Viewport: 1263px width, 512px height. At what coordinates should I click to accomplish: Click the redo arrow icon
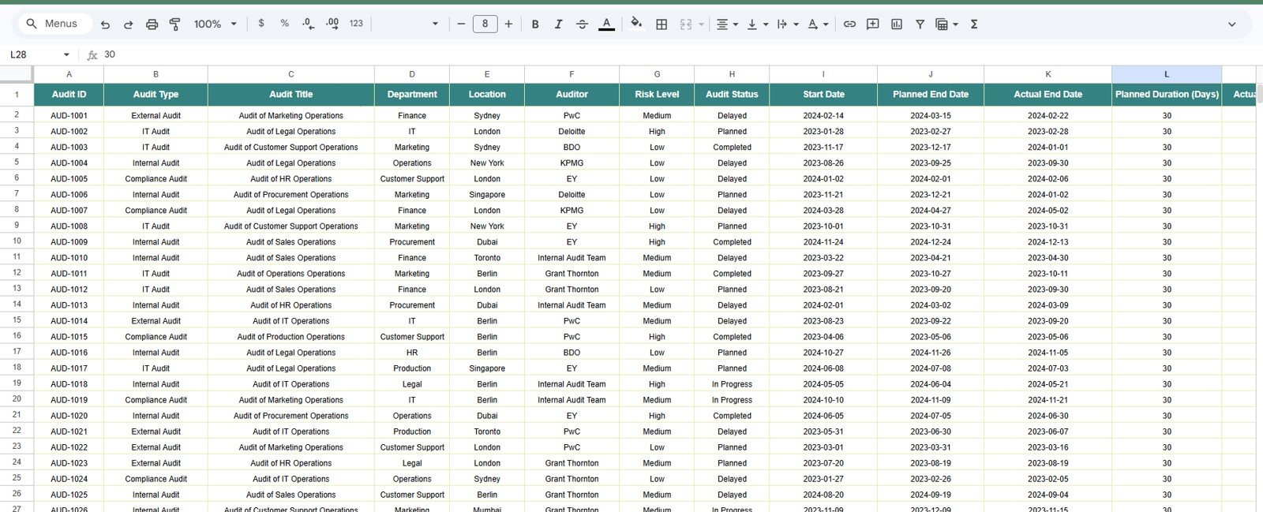click(128, 24)
